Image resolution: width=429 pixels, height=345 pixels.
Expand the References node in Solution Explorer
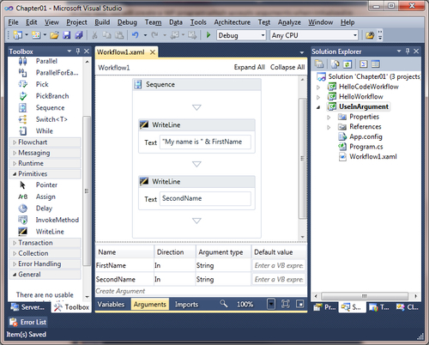click(x=329, y=127)
